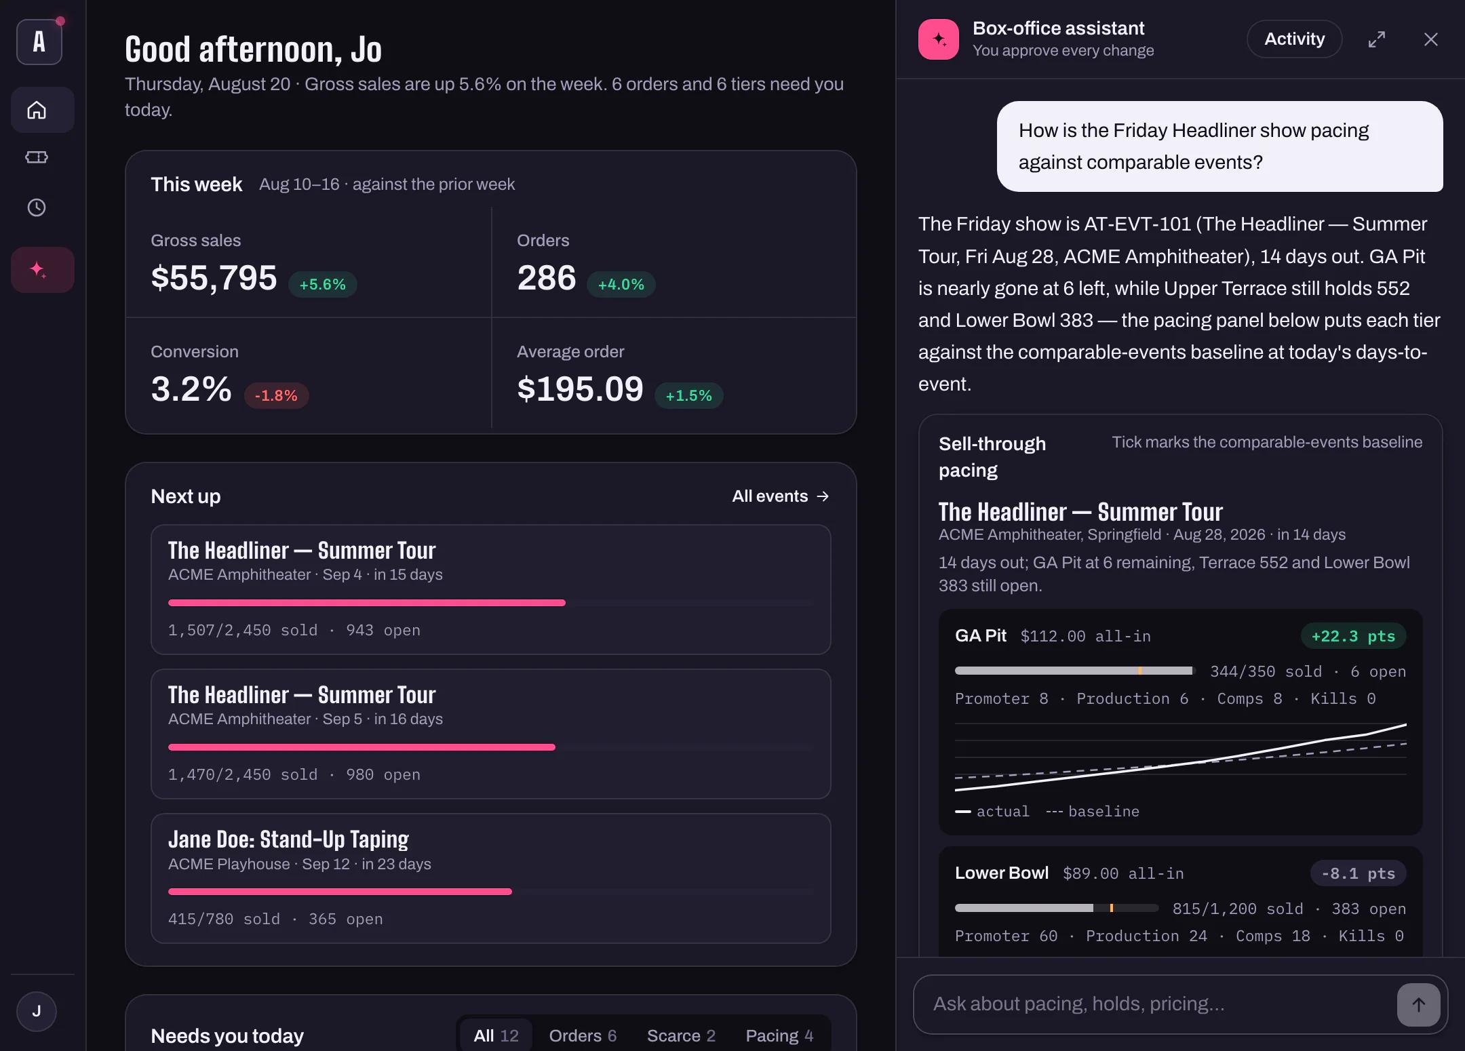Click the $55,795 gross sales value

214,278
